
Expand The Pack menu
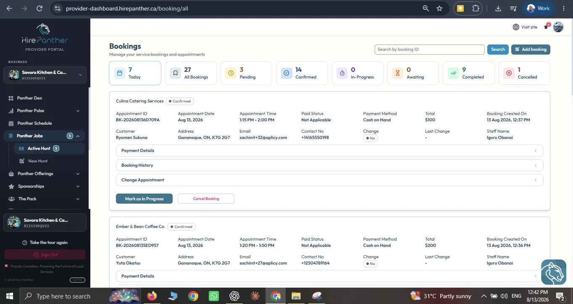pos(44,199)
